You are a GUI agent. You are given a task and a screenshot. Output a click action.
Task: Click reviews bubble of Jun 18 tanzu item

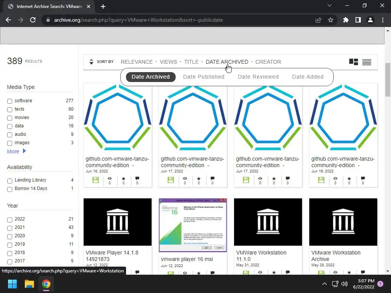137,179
